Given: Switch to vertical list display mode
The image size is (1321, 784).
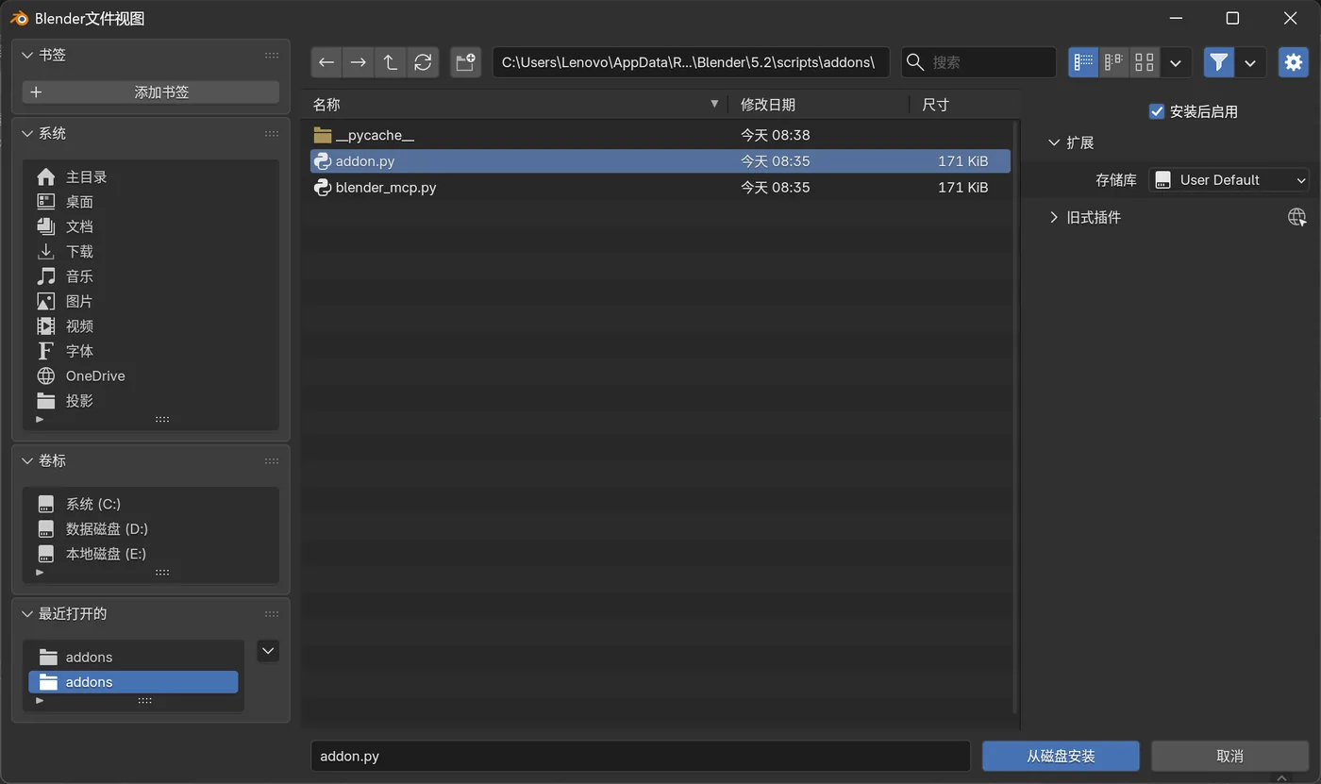Looking at the screenshot, I should 1083,62.
